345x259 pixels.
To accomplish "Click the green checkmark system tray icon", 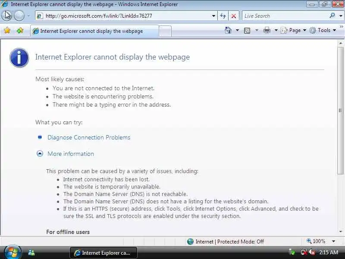I will click(292, 252).
